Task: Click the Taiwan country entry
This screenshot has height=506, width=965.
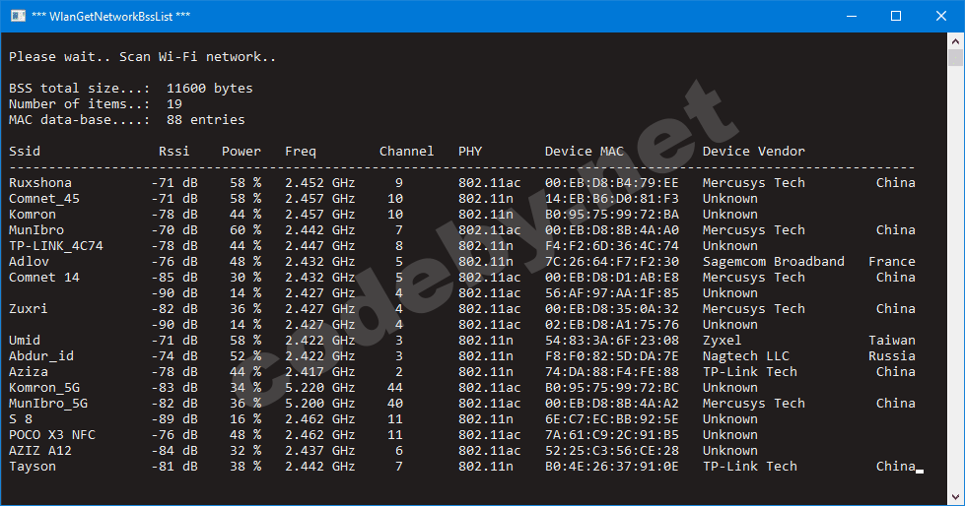Action: point(892,340)
